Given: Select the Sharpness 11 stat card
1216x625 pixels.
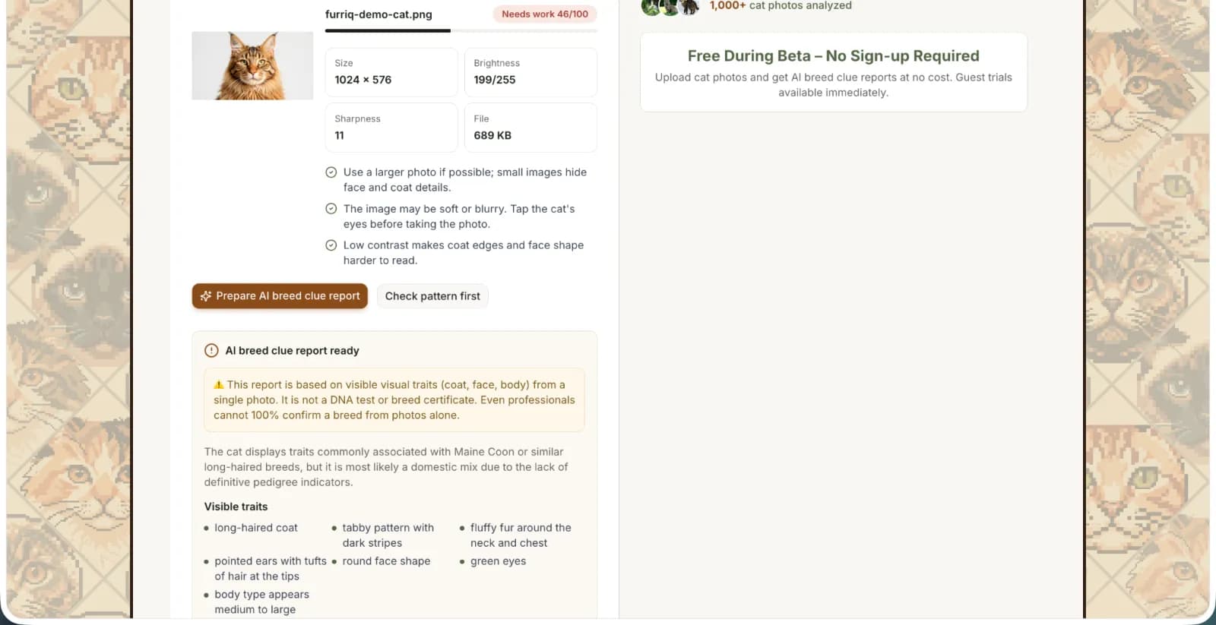Looking at the screenshot, I should click(391, 128).
